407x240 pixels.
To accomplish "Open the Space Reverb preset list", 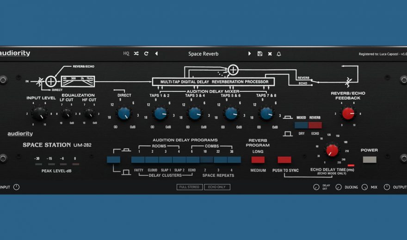I will [x=203, y=54].
